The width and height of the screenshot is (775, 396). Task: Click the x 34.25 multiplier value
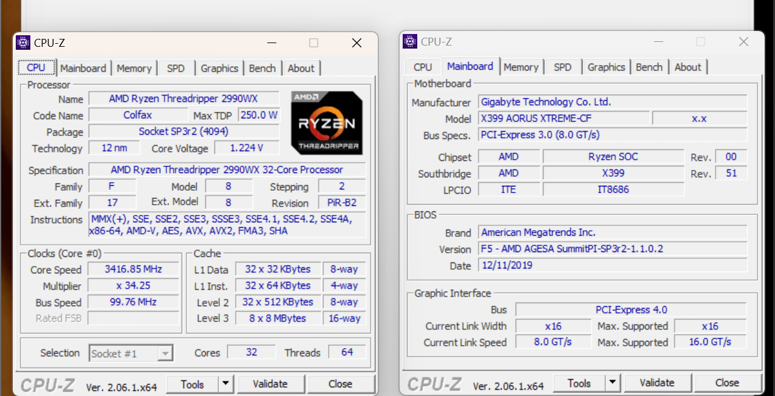click(134, 285)
